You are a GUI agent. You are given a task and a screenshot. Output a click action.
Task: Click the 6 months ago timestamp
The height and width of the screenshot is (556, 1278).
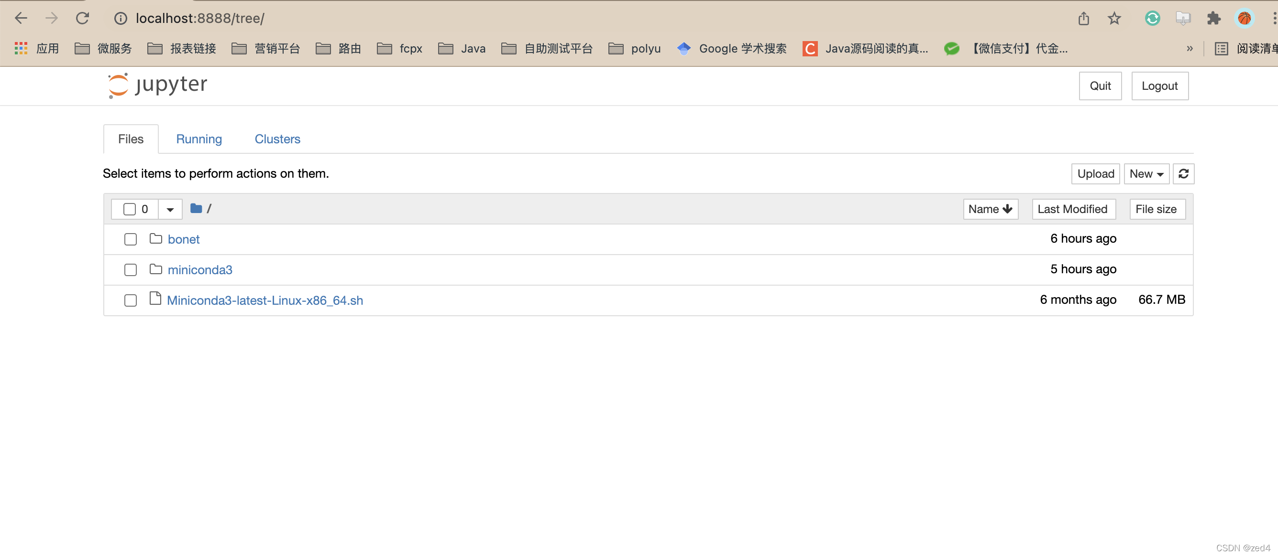pos(1078,299)
